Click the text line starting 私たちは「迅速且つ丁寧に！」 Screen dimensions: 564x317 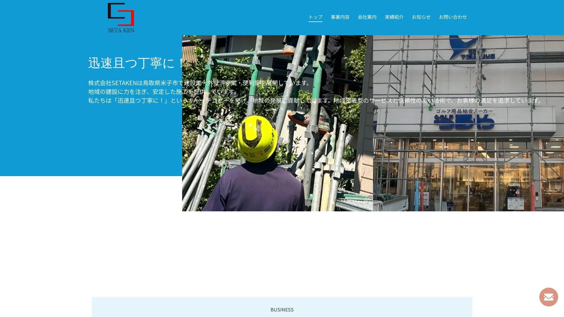tap(315, 100)
